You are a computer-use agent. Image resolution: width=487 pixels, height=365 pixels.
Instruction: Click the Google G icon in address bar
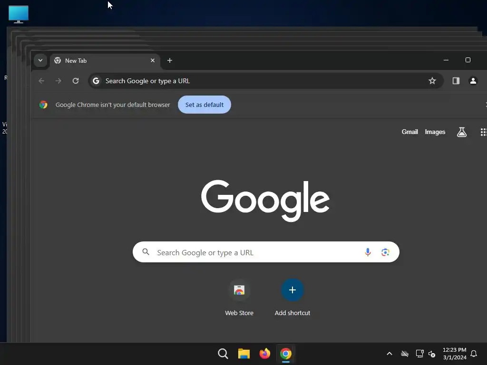96,81
